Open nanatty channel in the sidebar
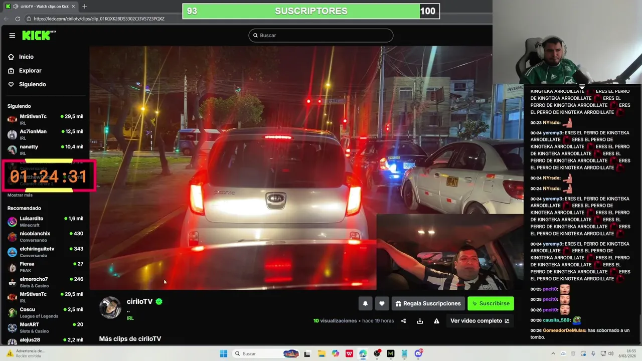The height and width of the screenshot is (361, 642). coord(45,149)
